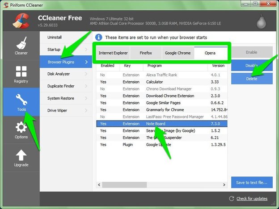Viewport: 279px width, 209px height.
Task: Open the Registry section icon
Action: pos(21,71)
